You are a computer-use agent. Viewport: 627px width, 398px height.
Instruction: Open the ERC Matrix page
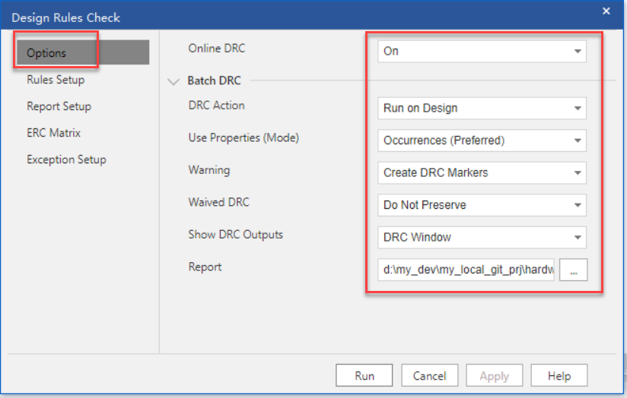[x=53, y=133]
